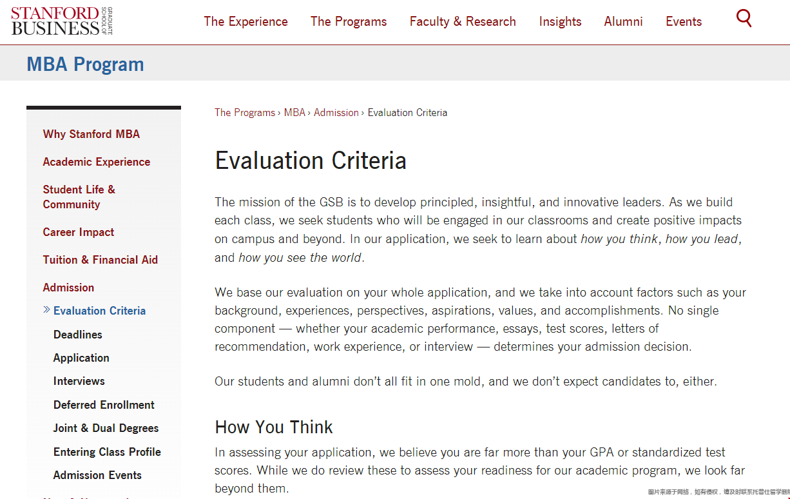Open the search magnifier icon
Screen dimensions: 790x499
(744, 18)
